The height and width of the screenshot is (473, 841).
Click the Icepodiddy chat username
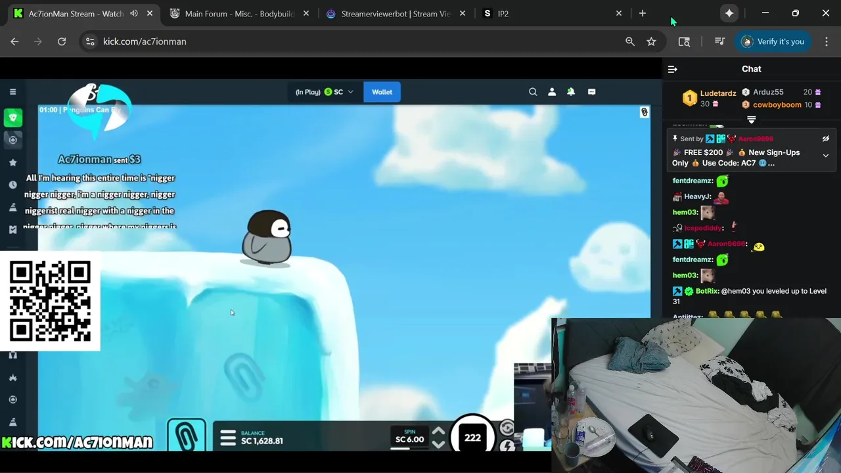(x=703, y=228)
